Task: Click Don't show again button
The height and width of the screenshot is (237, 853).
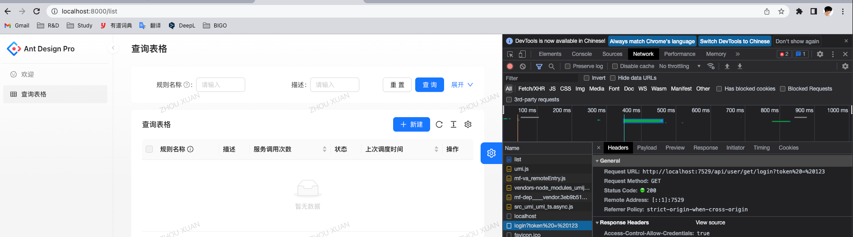Action: coord(797,41)
